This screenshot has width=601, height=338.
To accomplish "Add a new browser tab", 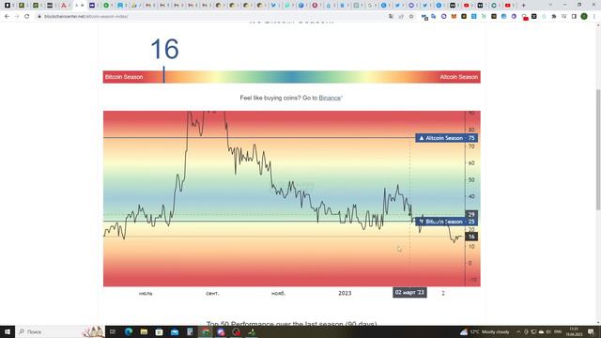I will [x=524, y=6].
